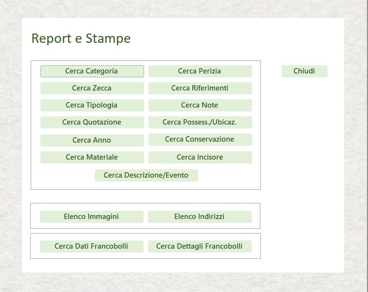Click Cerca Tipologia
The image size is (368, 292).
92,105
